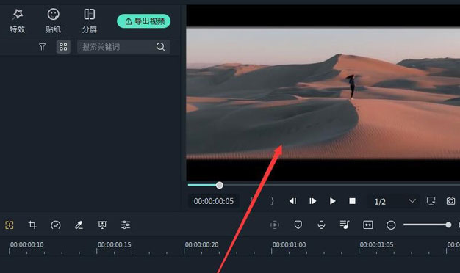Open the 特效 effects tab
The width and height of the screenshot is (460, 273).
(18, 21)
